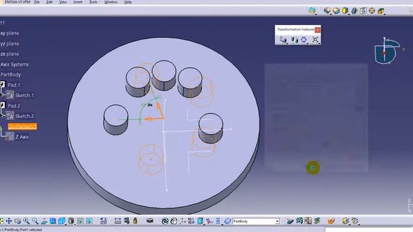This screenshot has height=232, width=413.
Task: Click the Hole tool crosshair icon
Action: (x=372, y=11)
